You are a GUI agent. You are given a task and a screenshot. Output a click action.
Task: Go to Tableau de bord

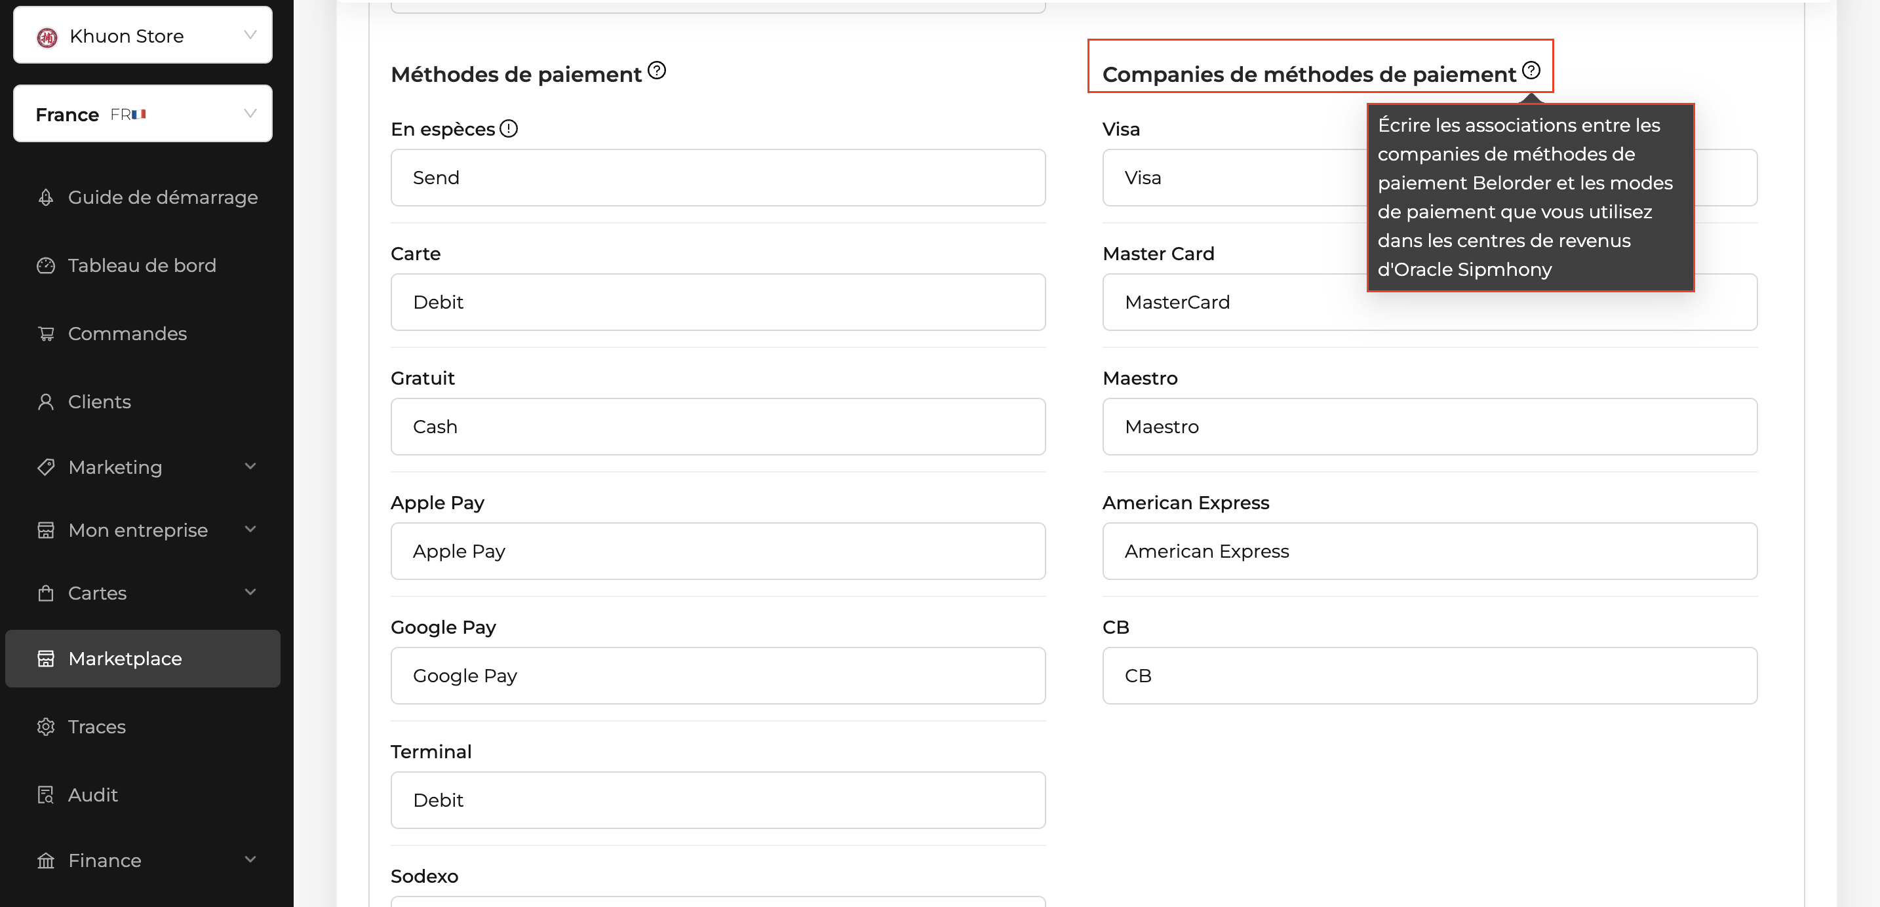coord(142,265)
